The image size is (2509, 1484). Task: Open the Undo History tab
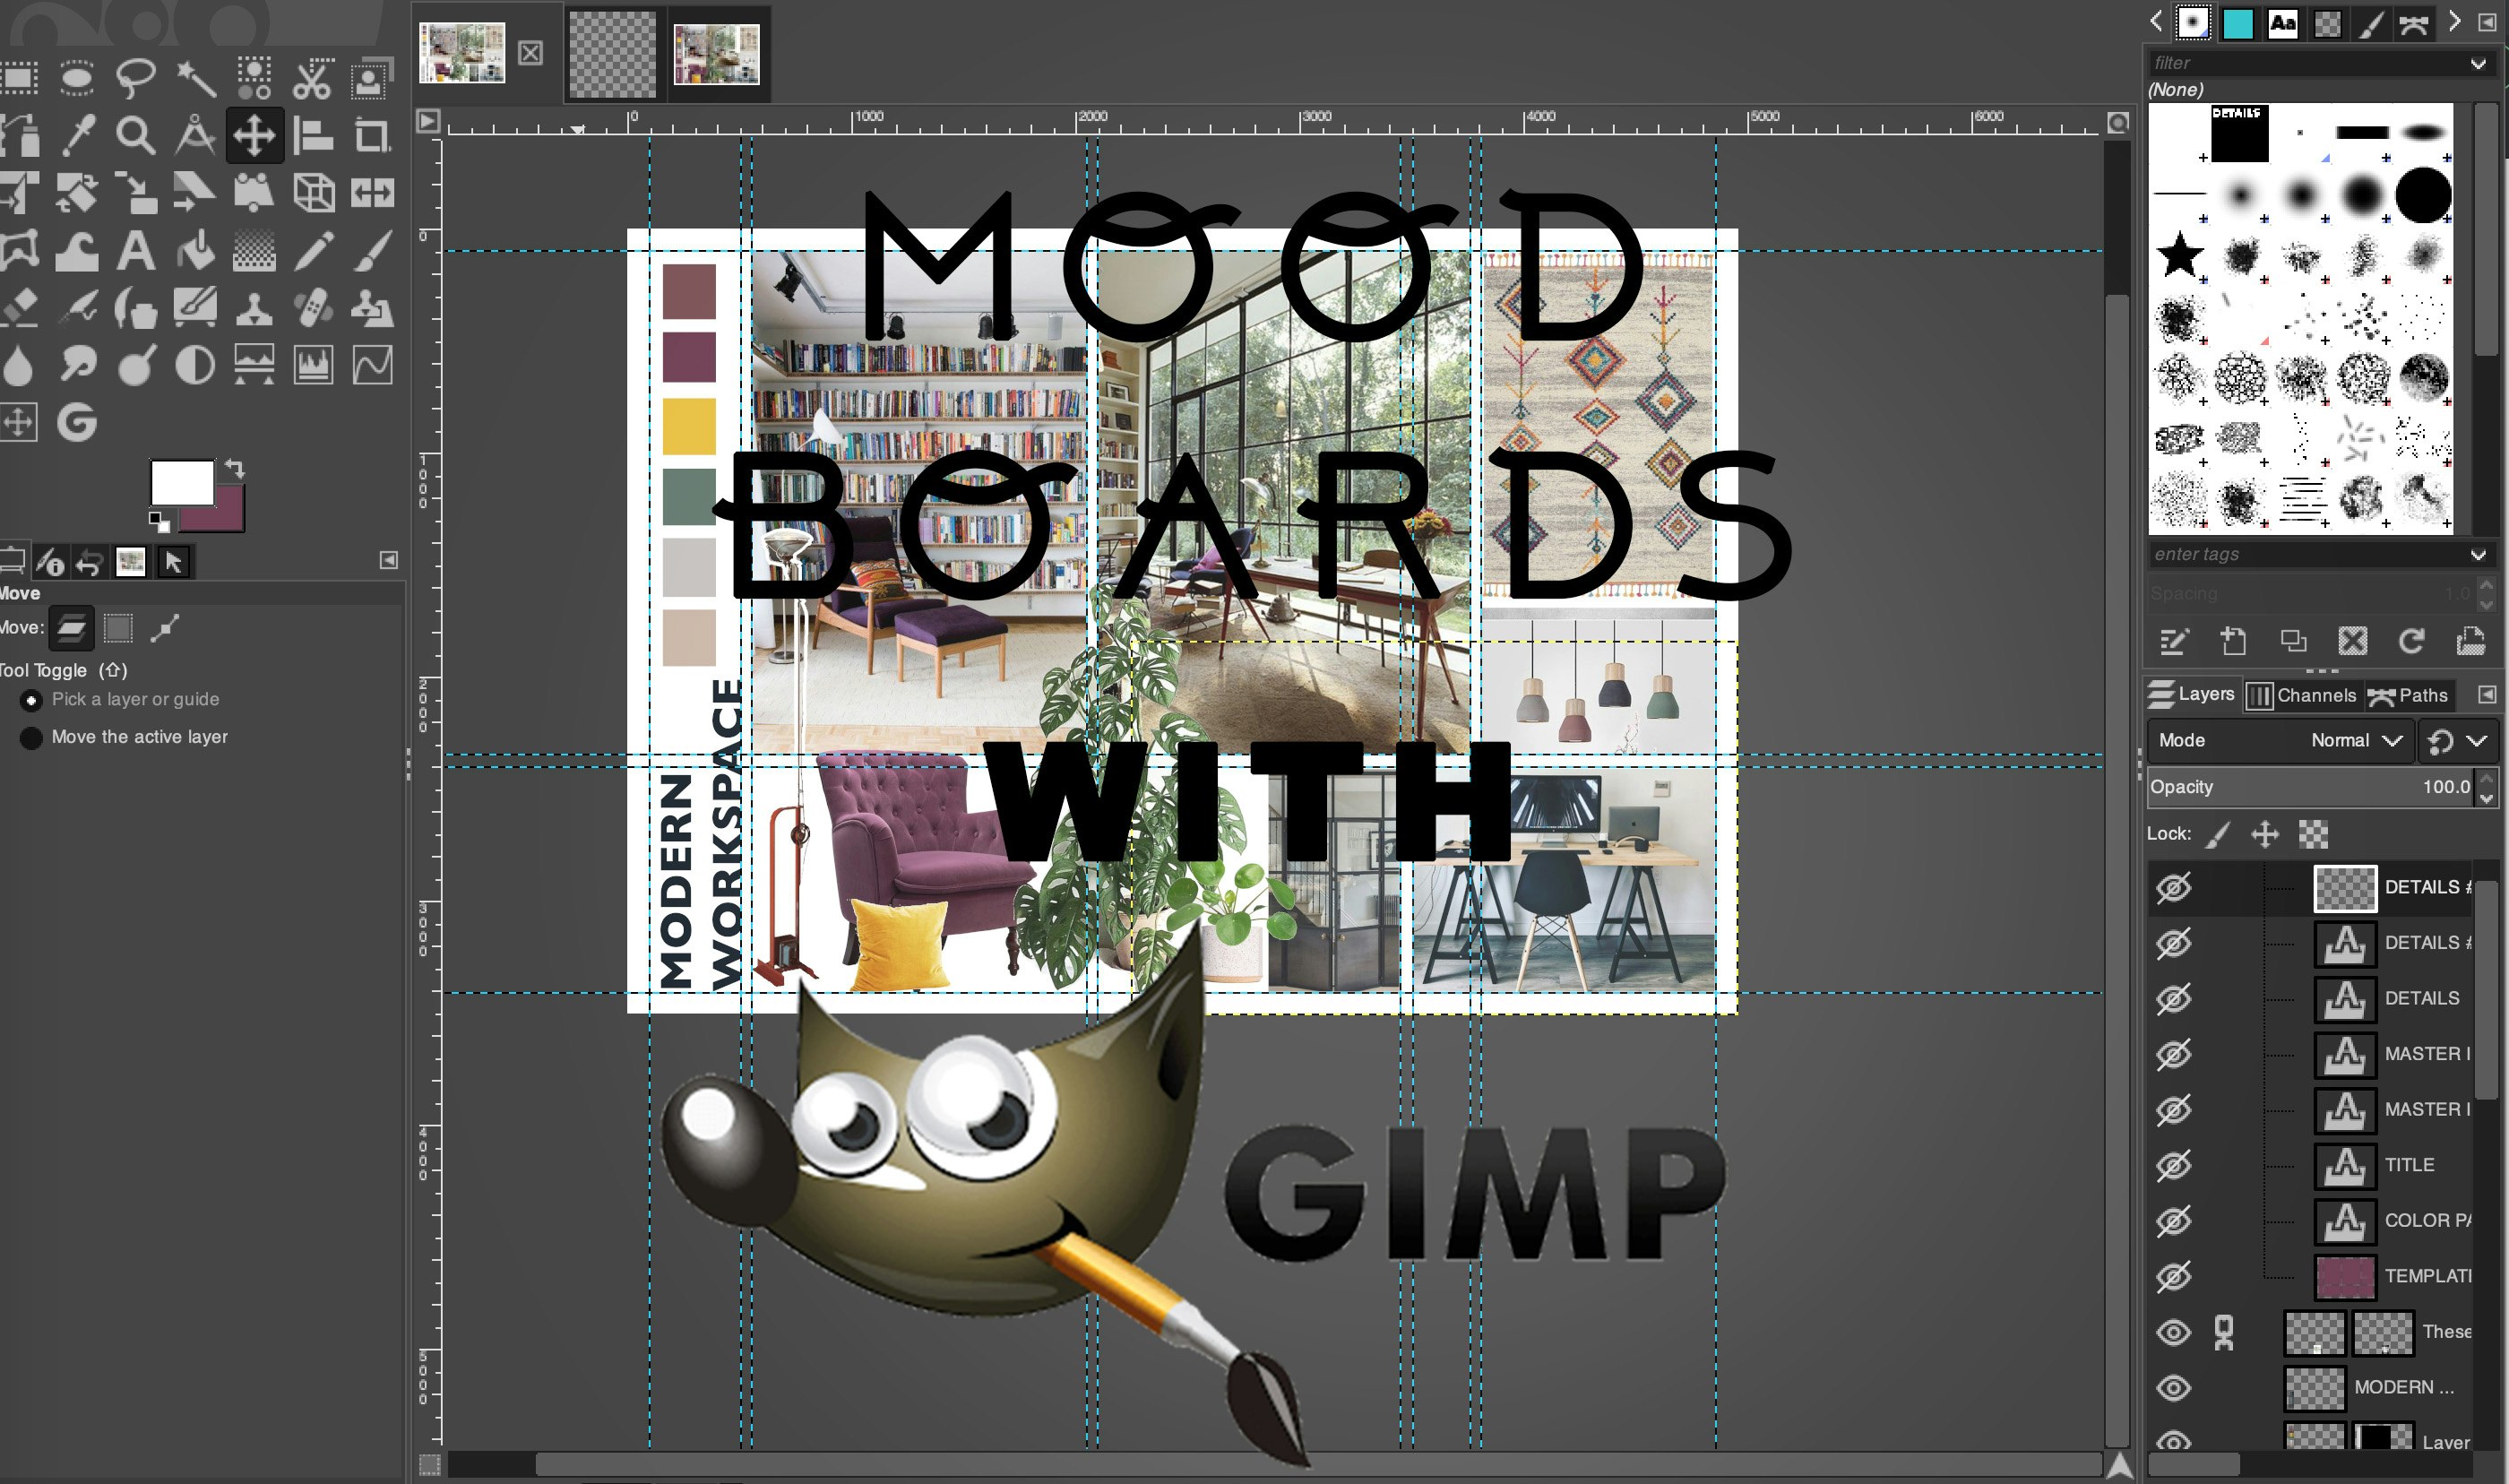click(x=90, y=562)
